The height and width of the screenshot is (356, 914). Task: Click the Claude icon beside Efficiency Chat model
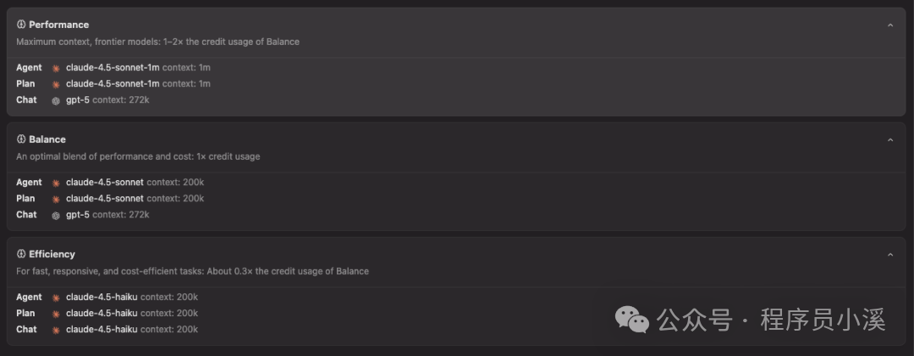coord(56,330)
